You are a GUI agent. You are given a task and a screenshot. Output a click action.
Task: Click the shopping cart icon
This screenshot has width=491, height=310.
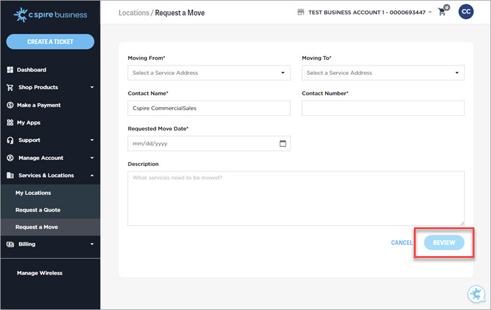(442, 12)
